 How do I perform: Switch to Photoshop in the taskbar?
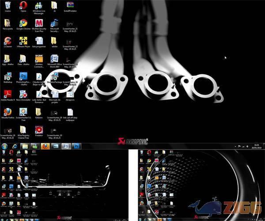(x=76, y=145)
